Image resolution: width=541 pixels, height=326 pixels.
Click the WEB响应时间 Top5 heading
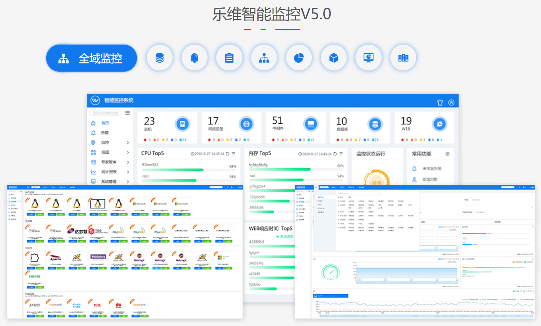270,228
